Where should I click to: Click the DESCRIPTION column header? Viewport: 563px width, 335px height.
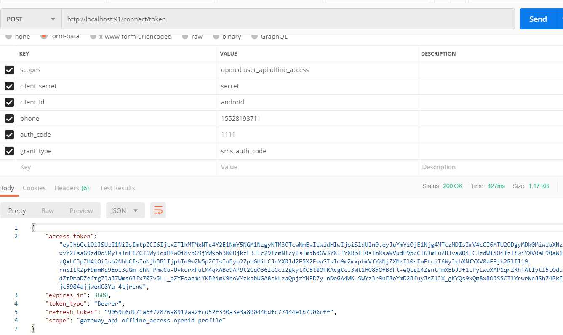(x=438, y=54)
